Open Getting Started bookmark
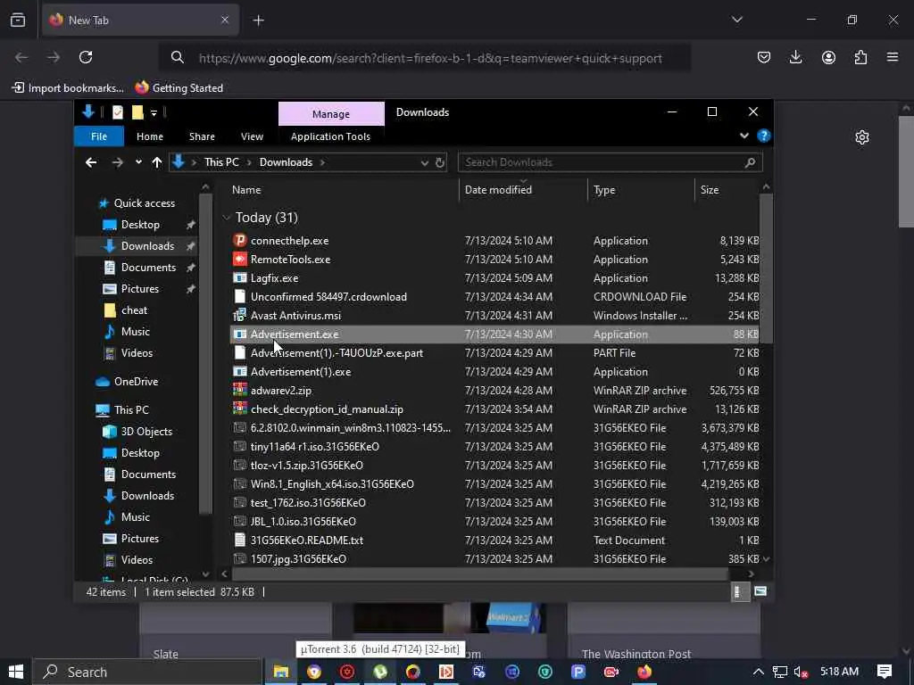 179,88
